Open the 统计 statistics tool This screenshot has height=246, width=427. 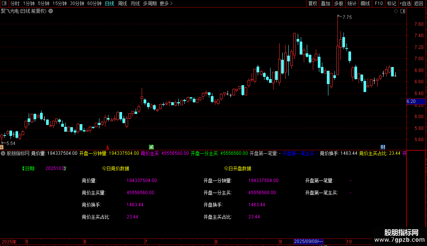352,3
